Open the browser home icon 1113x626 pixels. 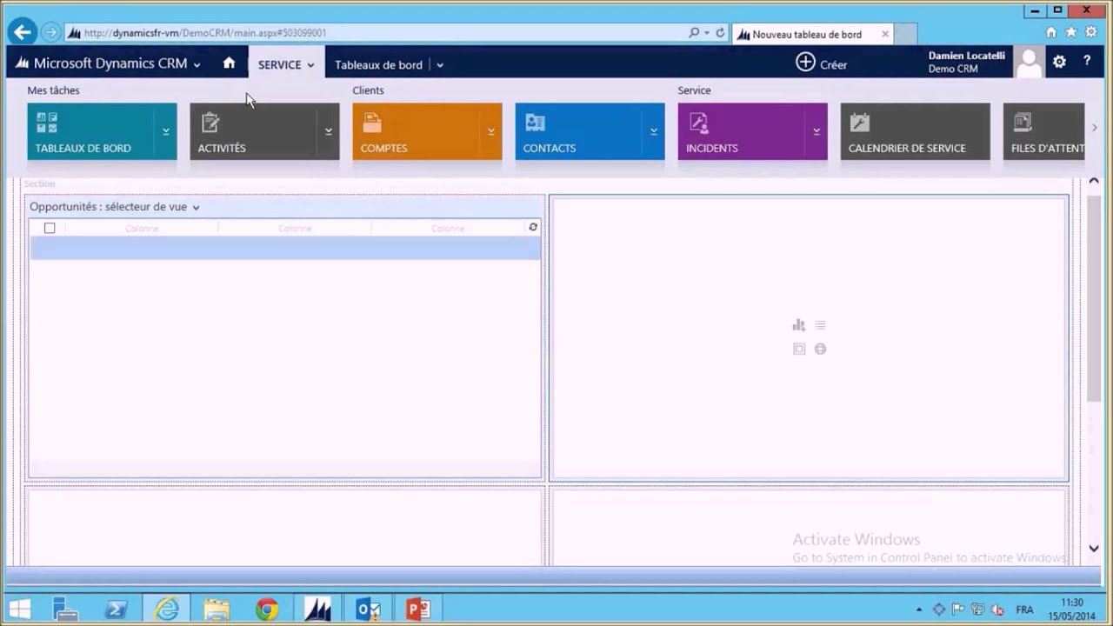1051,32
